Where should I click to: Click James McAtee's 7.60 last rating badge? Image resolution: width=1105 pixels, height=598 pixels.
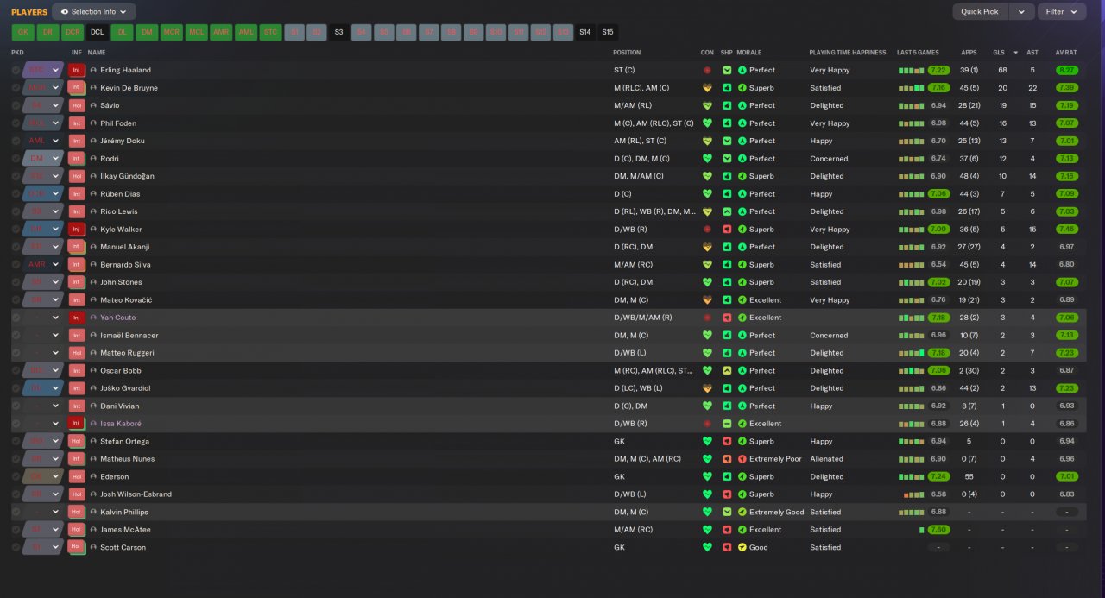click(938, 530)
